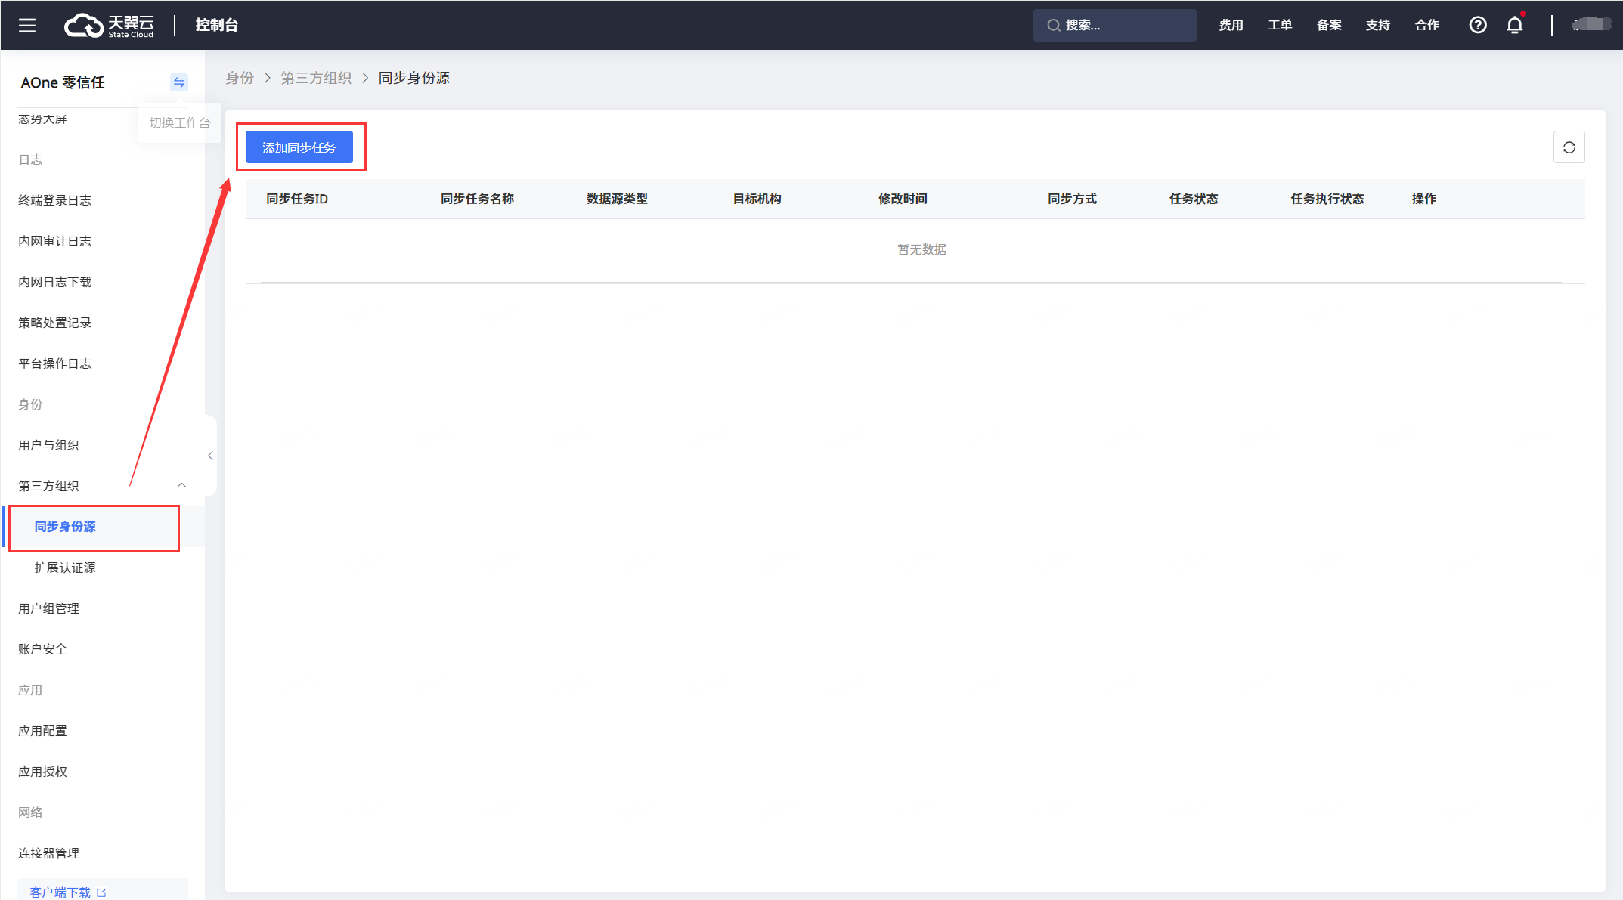Screen dimensions: 1623x900
Task: Click the 添加同步任务 button
Action: (x=299, y=147)
